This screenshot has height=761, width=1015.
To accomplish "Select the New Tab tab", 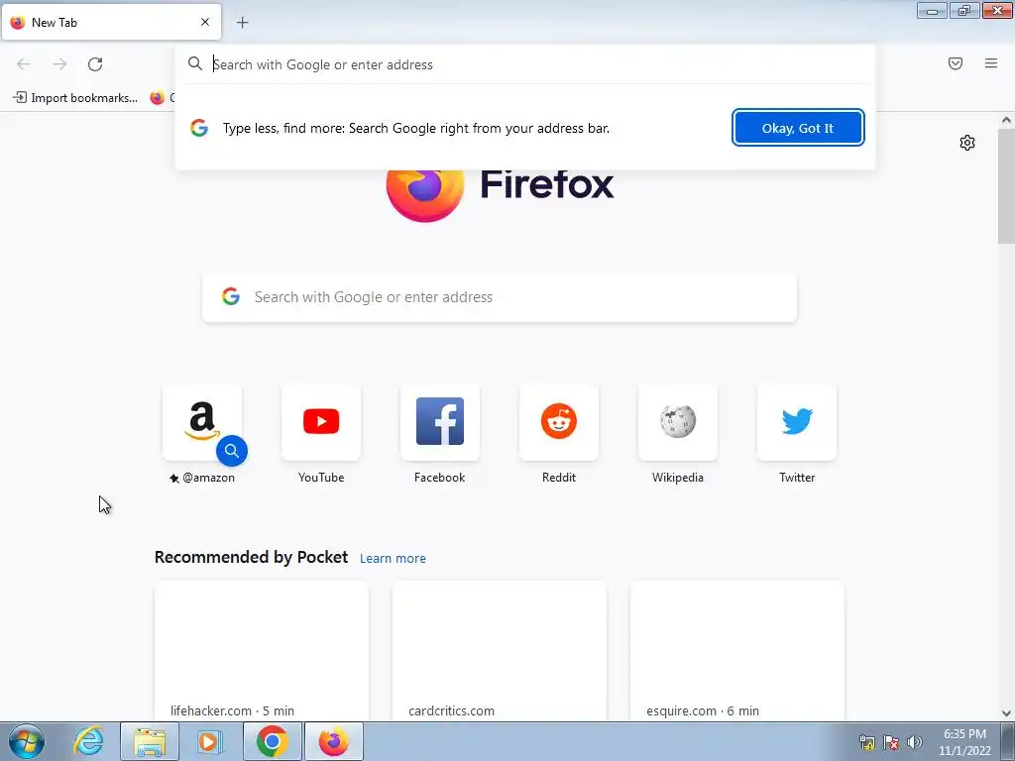I will click(111, 22).
